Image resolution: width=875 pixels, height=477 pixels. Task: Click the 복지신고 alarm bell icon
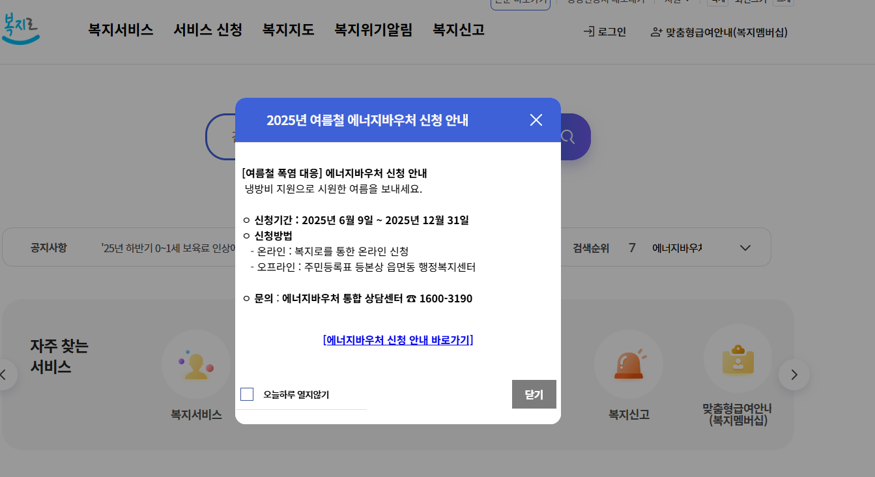[x=628, y=364]
